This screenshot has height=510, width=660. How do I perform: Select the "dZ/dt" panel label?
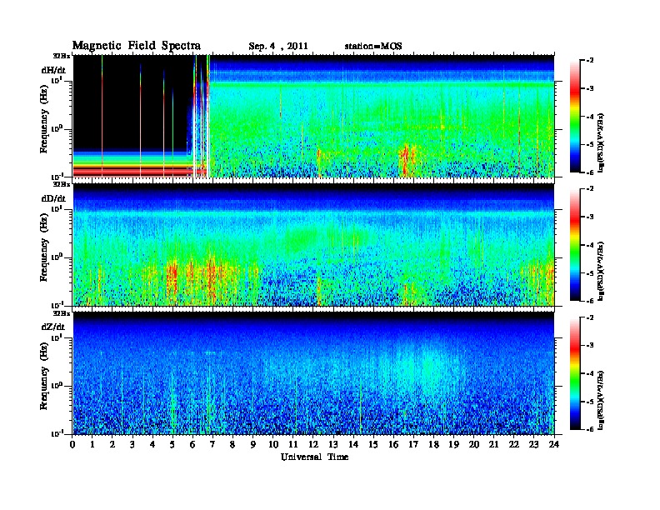(x=53, y=327)
